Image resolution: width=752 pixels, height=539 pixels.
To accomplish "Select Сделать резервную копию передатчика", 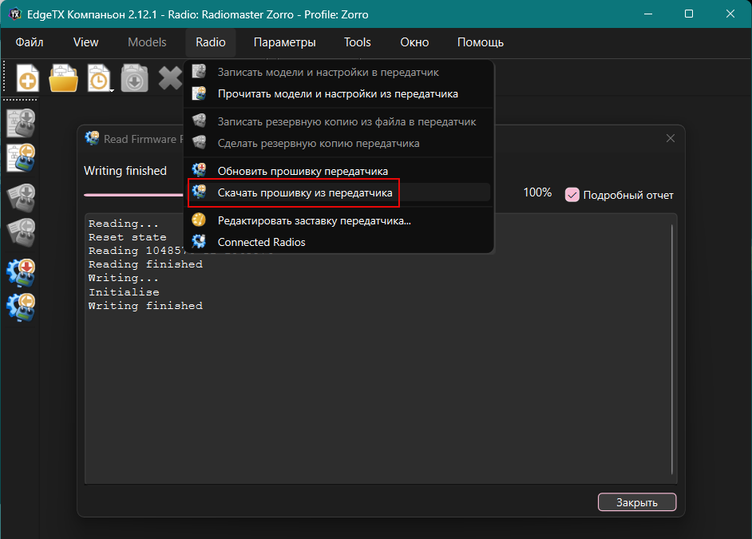I will pos(338,143).
